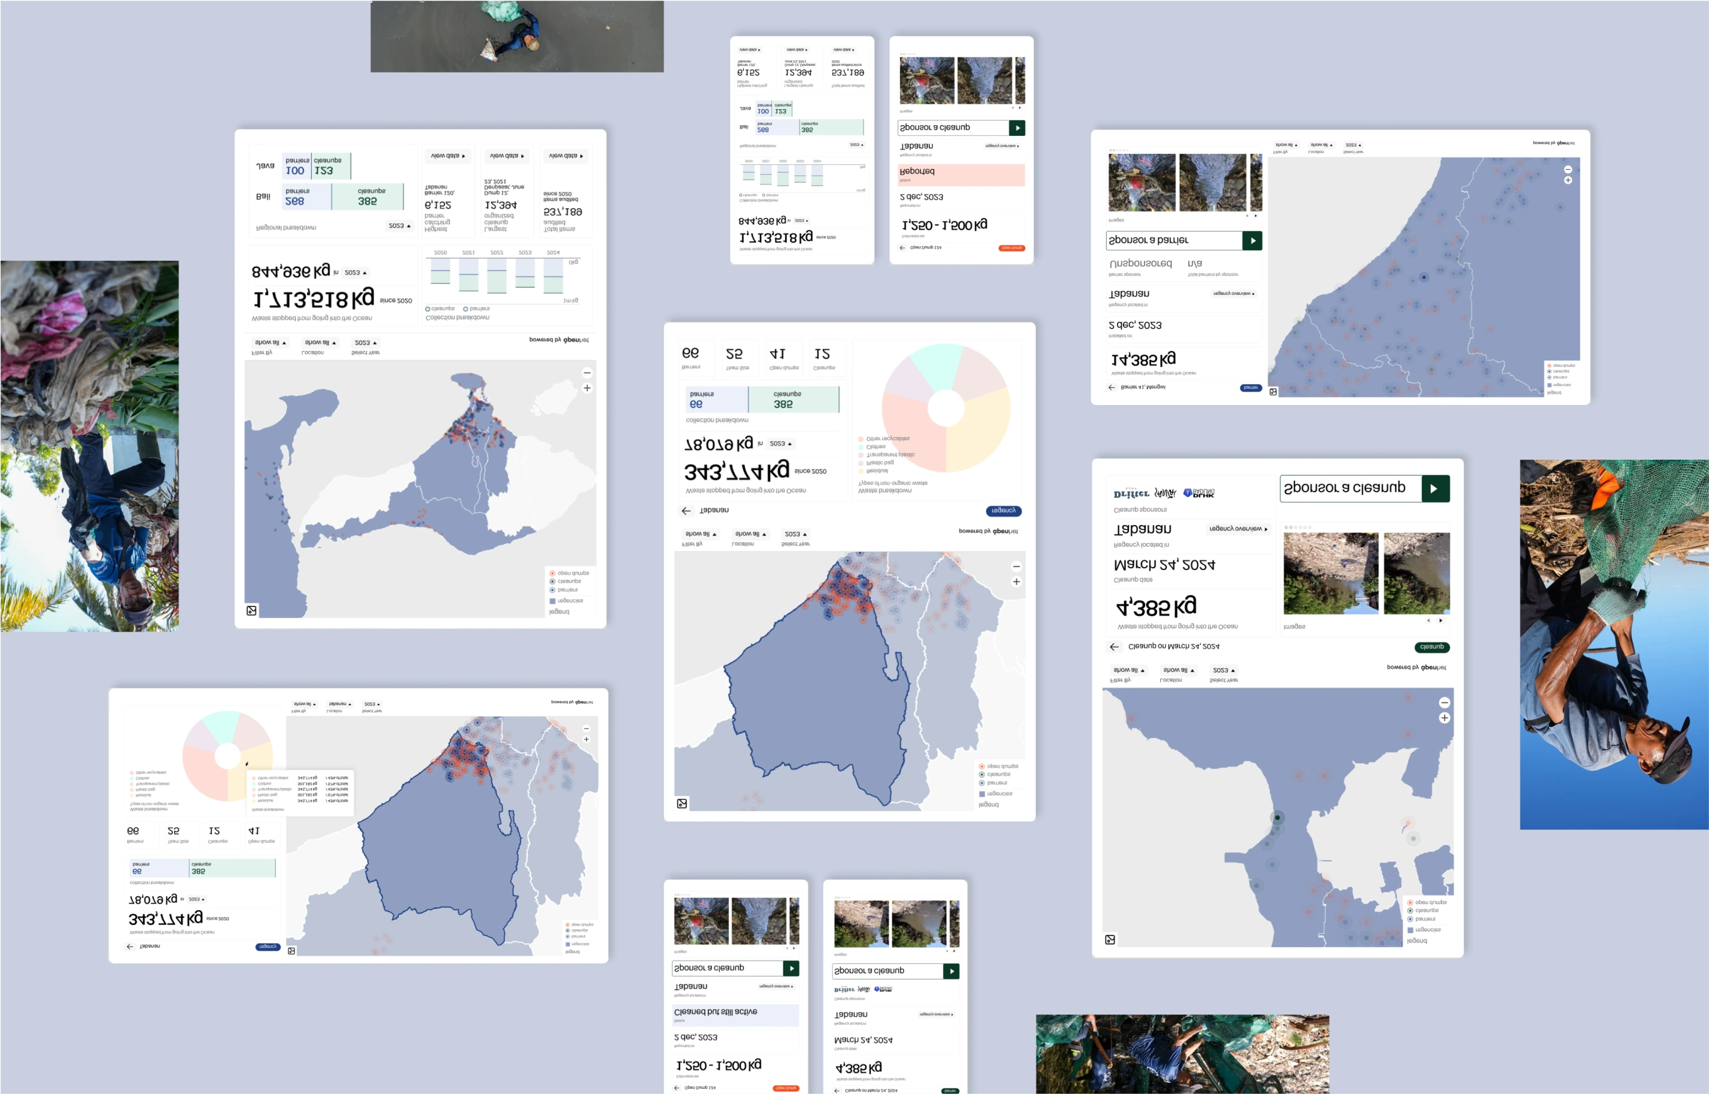This screenshot has width=1709, height=1094.
Task: Click map style icon on large cleanup detail map
Action: 1110,940
